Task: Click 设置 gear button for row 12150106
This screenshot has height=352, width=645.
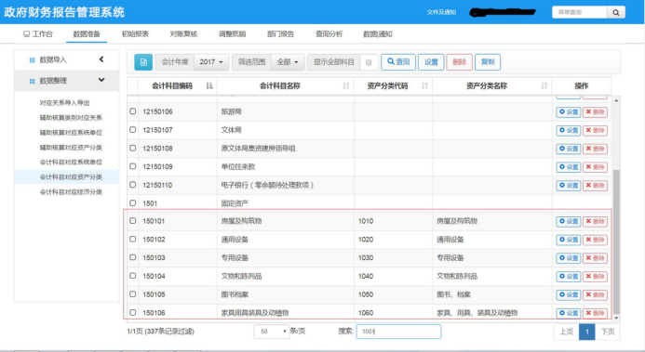Action: pyautogui.click(x=569, y=112)
